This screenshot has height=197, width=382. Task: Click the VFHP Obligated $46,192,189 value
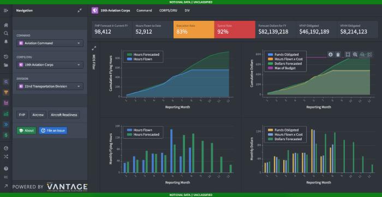(314, 32)
